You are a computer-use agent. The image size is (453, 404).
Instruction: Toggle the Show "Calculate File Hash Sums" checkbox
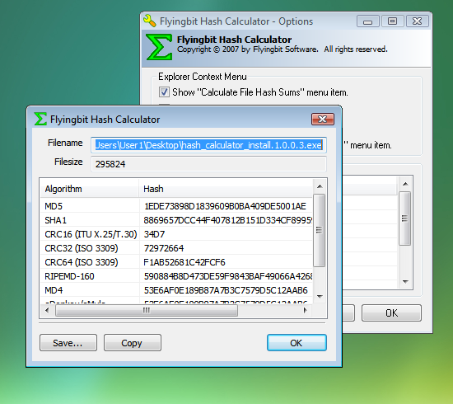[164, 92]
